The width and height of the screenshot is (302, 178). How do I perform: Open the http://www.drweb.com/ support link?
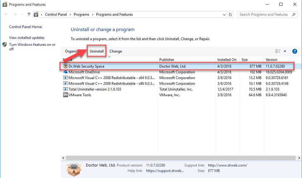tap(227, 165)
